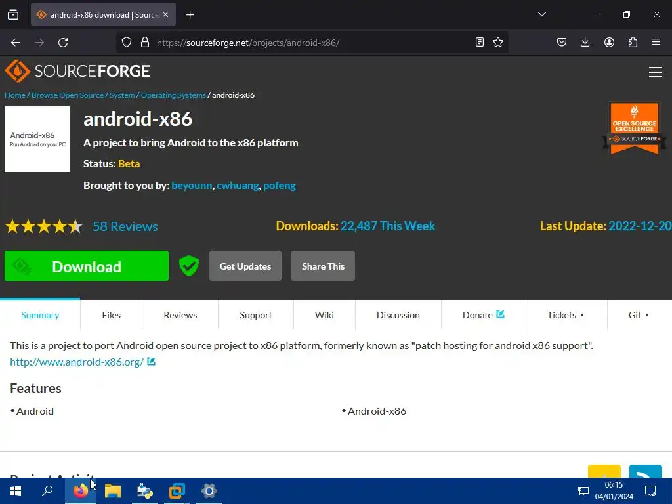Viewport: 672px width, 504px height.
Task: Click the site security padlock icon
Action: pos(145,43)
